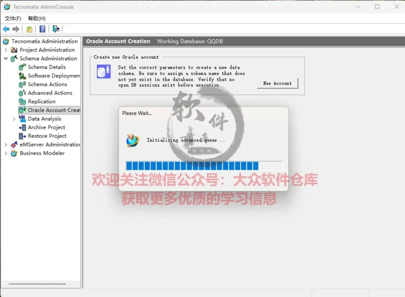Image resolution: width=405 pixels, height=297 pixels.
Task: Select Schema Administration tree item label
Action: tap(48, 58)
